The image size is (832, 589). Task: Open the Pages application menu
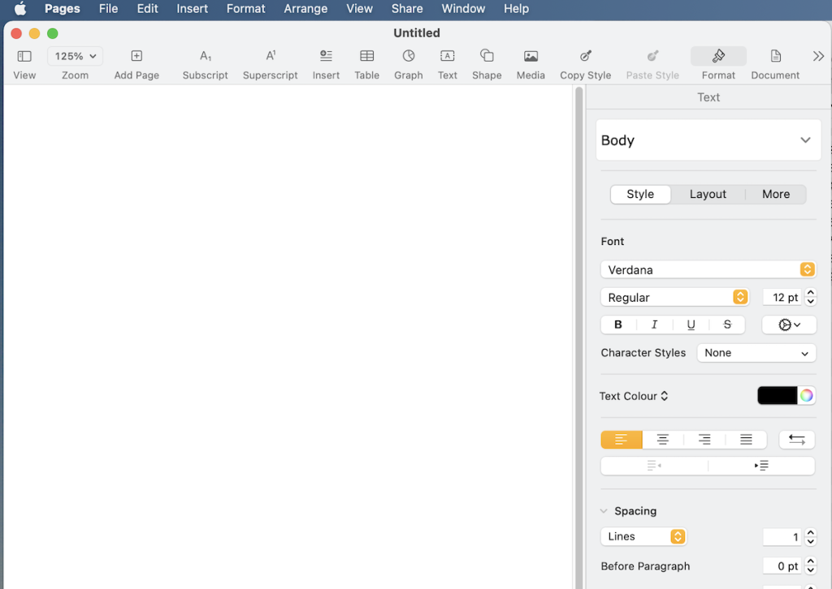tap(62, 8)
